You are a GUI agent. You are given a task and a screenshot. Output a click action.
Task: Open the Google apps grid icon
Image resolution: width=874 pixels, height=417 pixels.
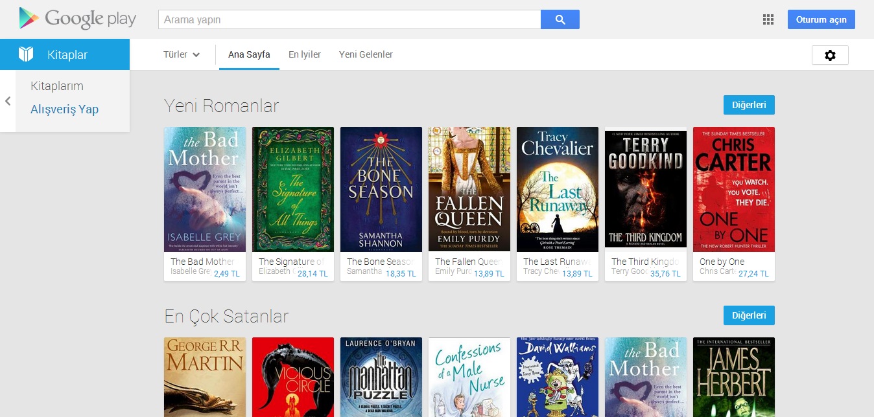[x=768, y=19]
